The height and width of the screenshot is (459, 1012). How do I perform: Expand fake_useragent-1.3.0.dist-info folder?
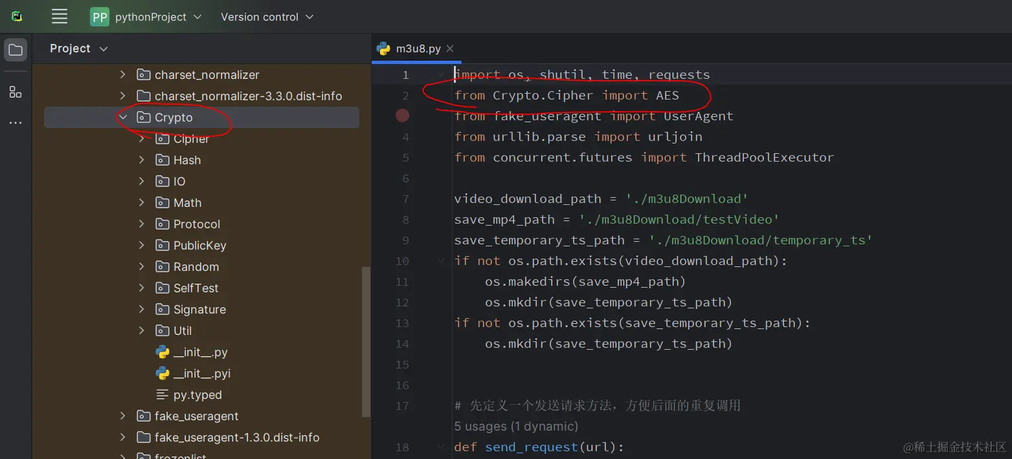[122, 437]
